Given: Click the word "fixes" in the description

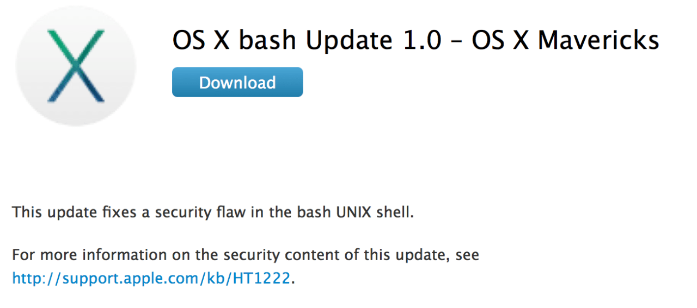Looking at the screenshot, I should [113, 212].
